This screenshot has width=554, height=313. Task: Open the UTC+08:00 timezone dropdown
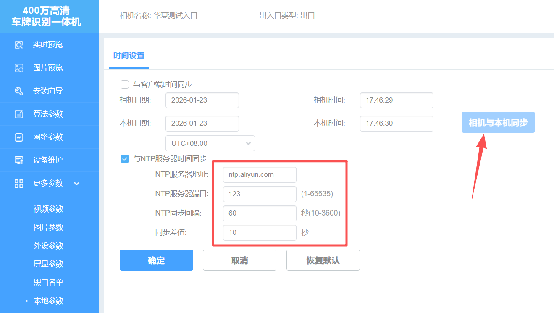pyautogui.click(x=210, y=143)
